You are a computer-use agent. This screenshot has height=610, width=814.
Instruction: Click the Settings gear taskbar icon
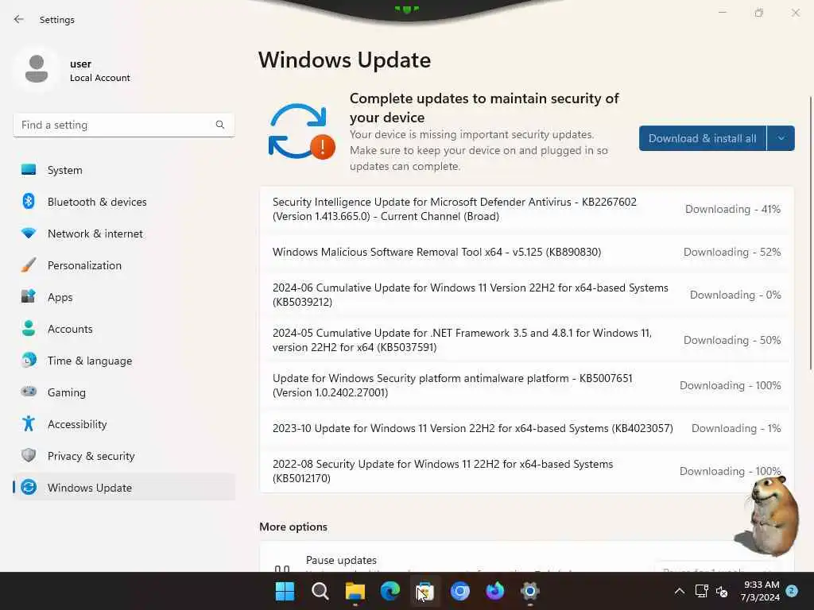point(530,591)
